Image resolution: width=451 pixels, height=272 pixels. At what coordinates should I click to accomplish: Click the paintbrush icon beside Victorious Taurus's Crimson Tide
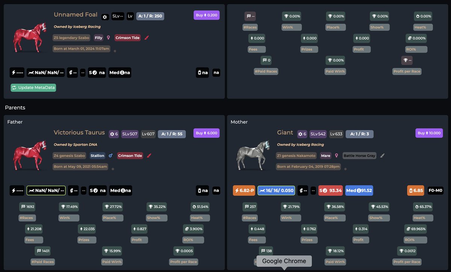149,156
